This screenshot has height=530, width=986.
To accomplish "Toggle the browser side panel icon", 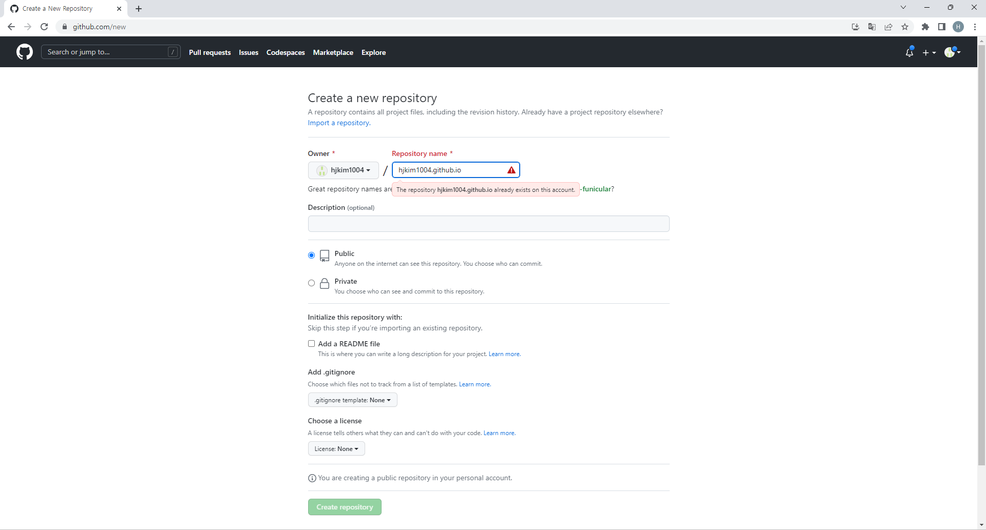I will [x=942, y=27].
